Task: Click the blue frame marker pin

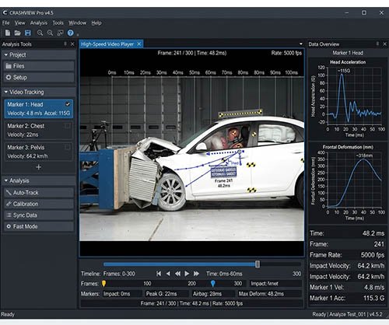Action: click(213, 283)
